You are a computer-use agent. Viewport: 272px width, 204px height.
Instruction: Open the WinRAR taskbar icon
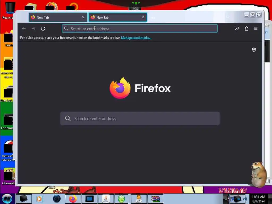pyautogui.click(x=155, y=199)
